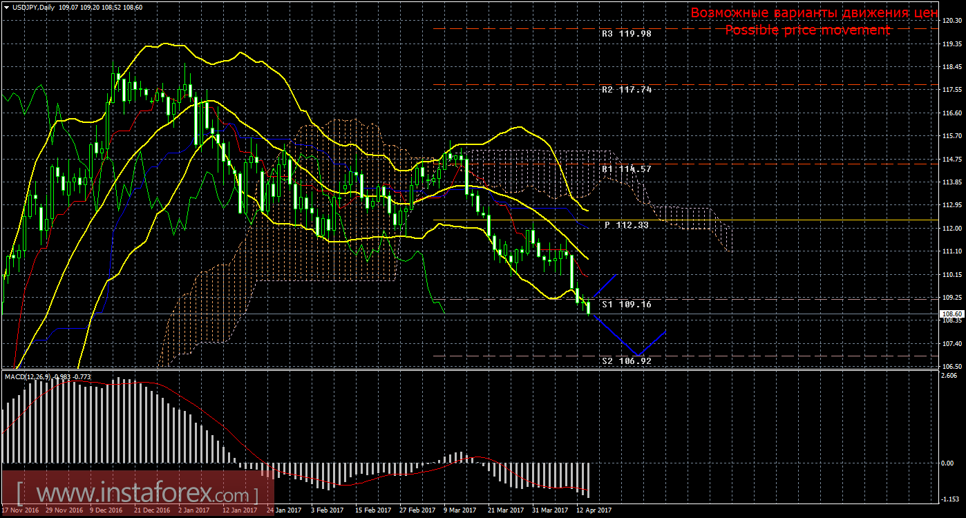Open the www.instaforex.com watermark link

coord(137,495)
